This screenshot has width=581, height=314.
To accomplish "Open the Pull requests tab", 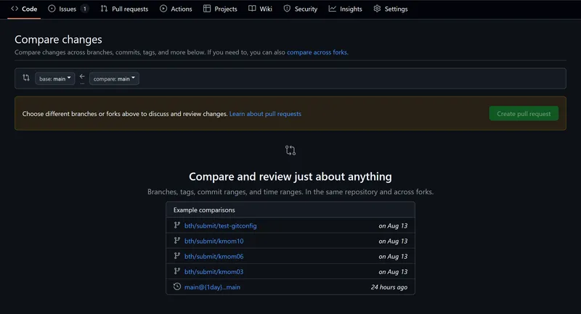I will pos(124,9).
